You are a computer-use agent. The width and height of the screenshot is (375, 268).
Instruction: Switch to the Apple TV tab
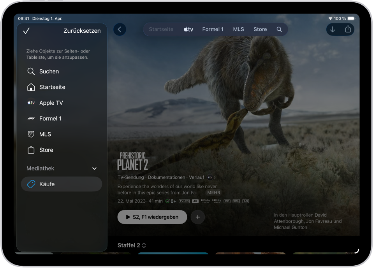(x=188, y=30)
